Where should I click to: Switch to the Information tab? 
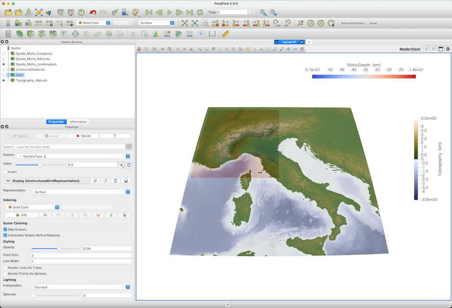(x=78, y=122)
